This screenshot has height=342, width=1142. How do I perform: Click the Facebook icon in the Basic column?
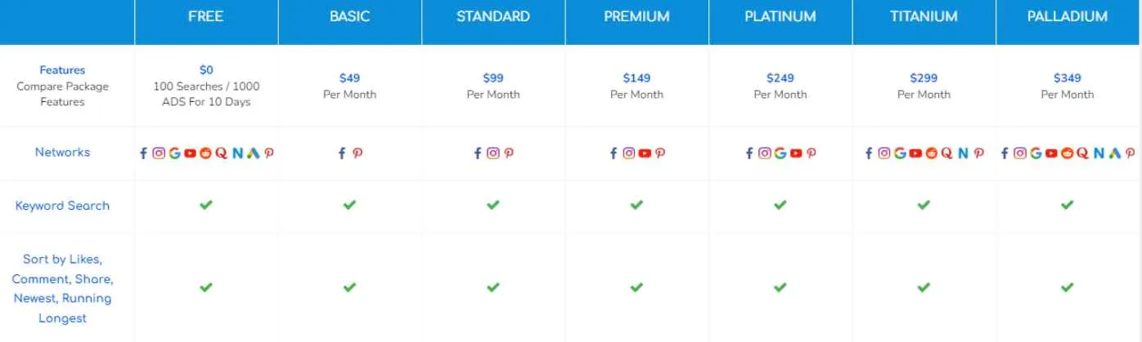(x=342, y=153)
